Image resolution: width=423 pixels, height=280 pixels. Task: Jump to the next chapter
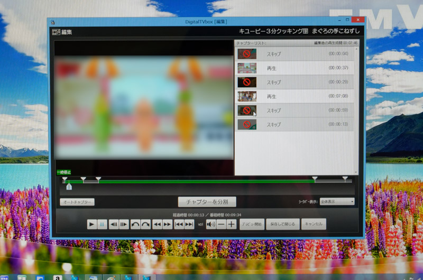(x=189, y=225)
